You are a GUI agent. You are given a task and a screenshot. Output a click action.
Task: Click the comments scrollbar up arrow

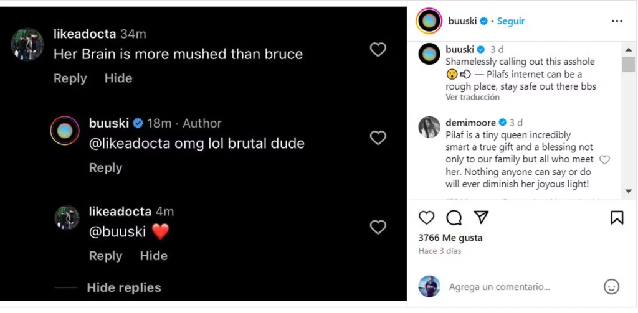point(629,48)
